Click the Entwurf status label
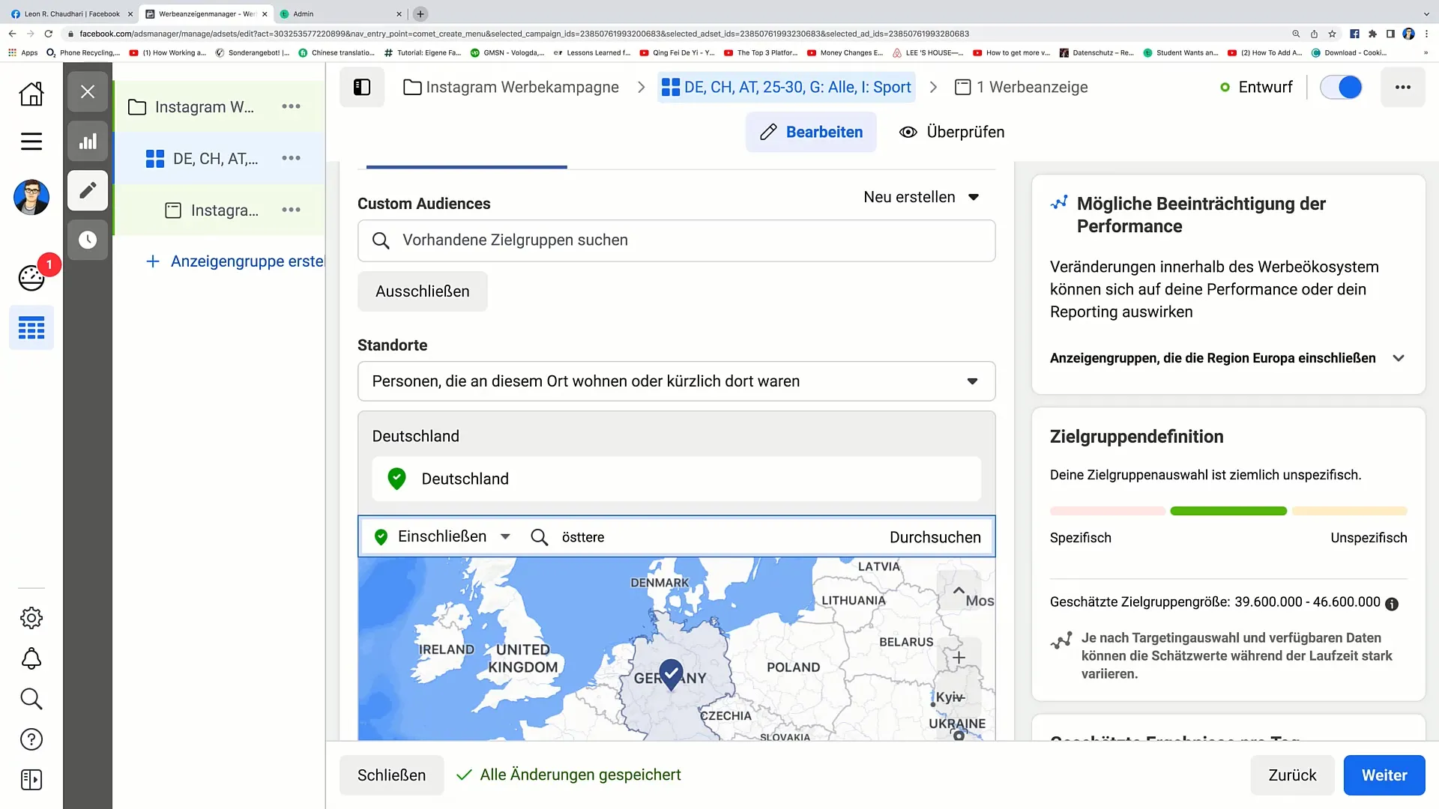The height and width of the screenshot is (809, 1439). coord(1265,87)
